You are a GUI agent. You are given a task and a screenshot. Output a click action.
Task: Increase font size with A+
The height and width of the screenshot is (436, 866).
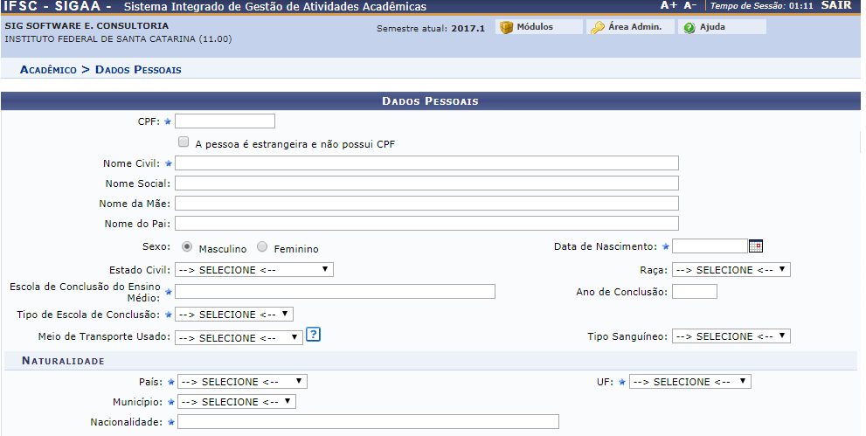[669, 5]
